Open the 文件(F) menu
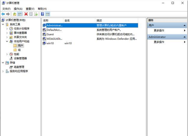 click(x=6, y=9)
